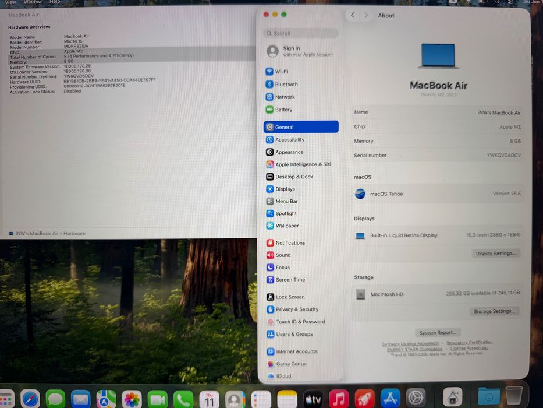Open Calendar from the Dock

pyautogui.click(x=209, y=400)
